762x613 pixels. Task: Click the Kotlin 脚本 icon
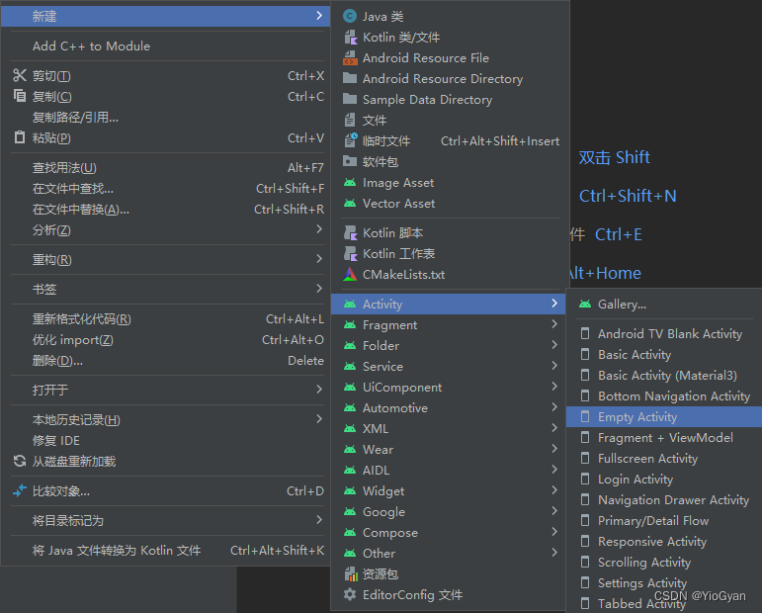pyautogui.click(x=350, y=233)
